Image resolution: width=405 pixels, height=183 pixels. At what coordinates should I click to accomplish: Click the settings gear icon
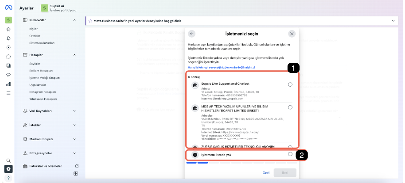pyautogui.click(x=8, y=169)
